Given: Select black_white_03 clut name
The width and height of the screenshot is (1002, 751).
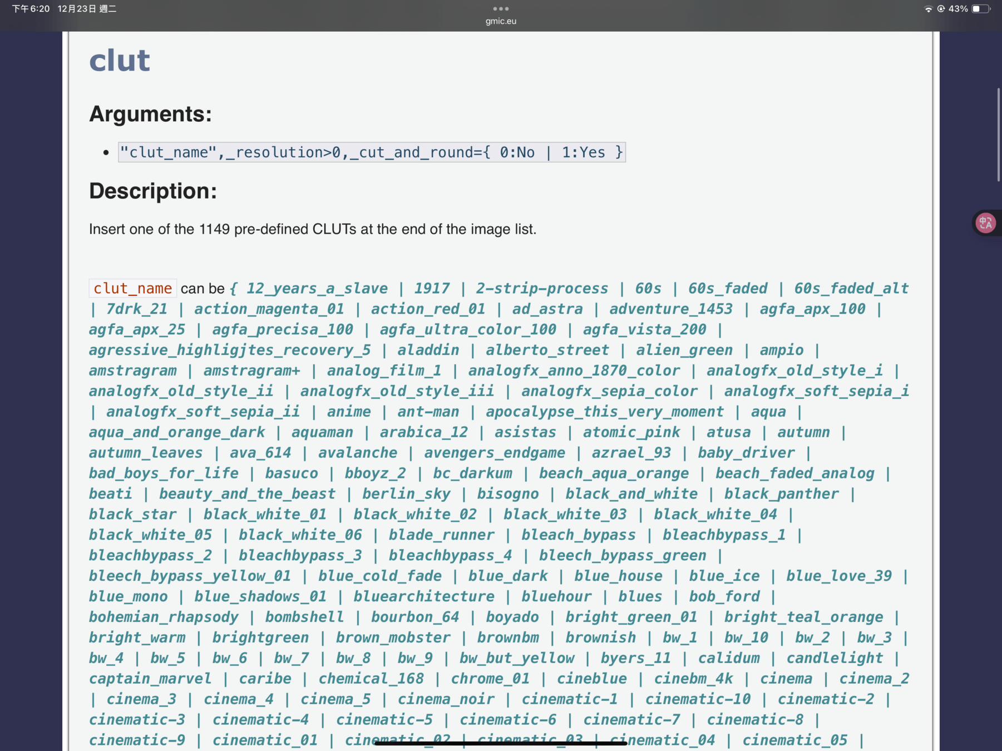Looking at the screenshot, I should pyautogui.click(x=565, y=515).
